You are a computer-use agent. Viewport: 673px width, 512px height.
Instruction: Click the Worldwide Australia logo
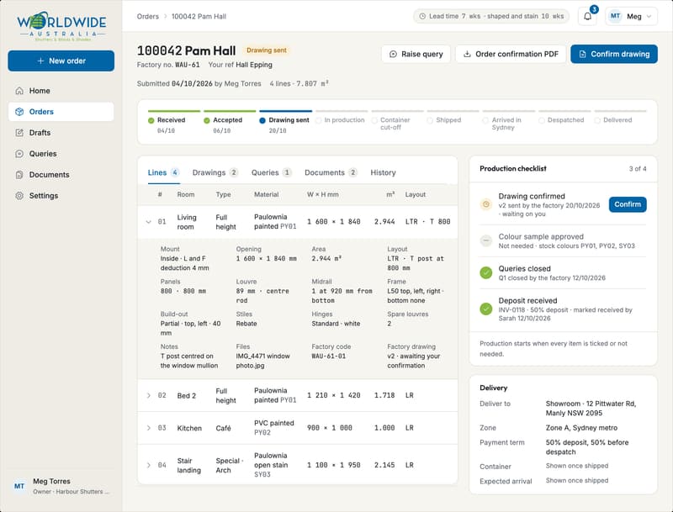pyautogui.click(x=61, y=27)
